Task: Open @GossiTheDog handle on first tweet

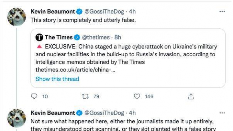Action: click(x=105, y=11)
